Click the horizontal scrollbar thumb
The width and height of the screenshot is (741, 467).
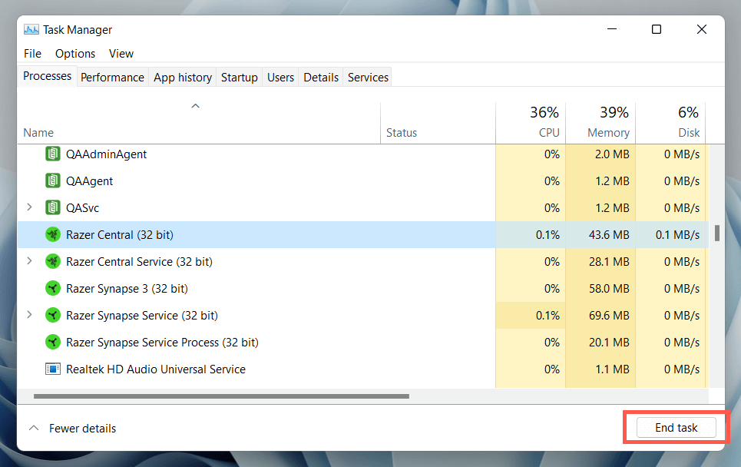pos(221,396)
